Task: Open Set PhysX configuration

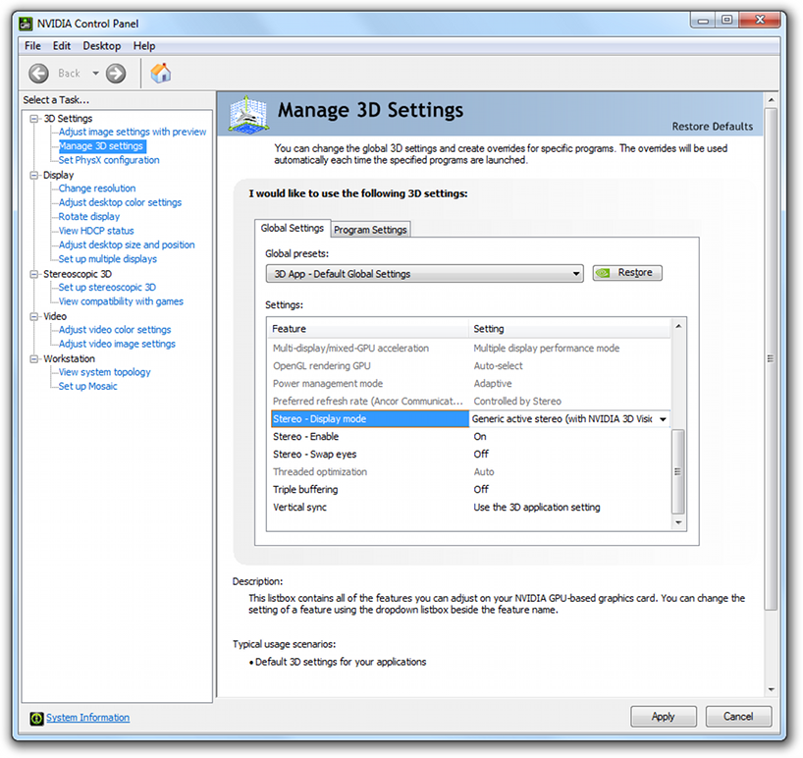Action: [x=109, y=160]
